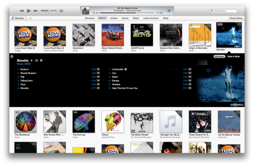This screenshot has height=166, width=254.
Task: Open The Black Parade album cover
Action: coord(142,123)
